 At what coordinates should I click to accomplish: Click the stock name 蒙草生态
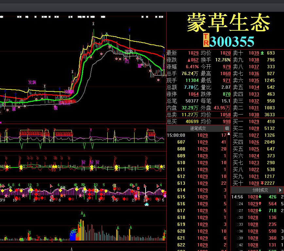coord(229,23)
